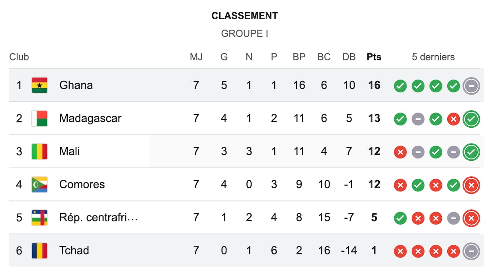Click the Comores flag icon
The height and width of the screenshot is (272, 484).
click(x=39, y=185)
